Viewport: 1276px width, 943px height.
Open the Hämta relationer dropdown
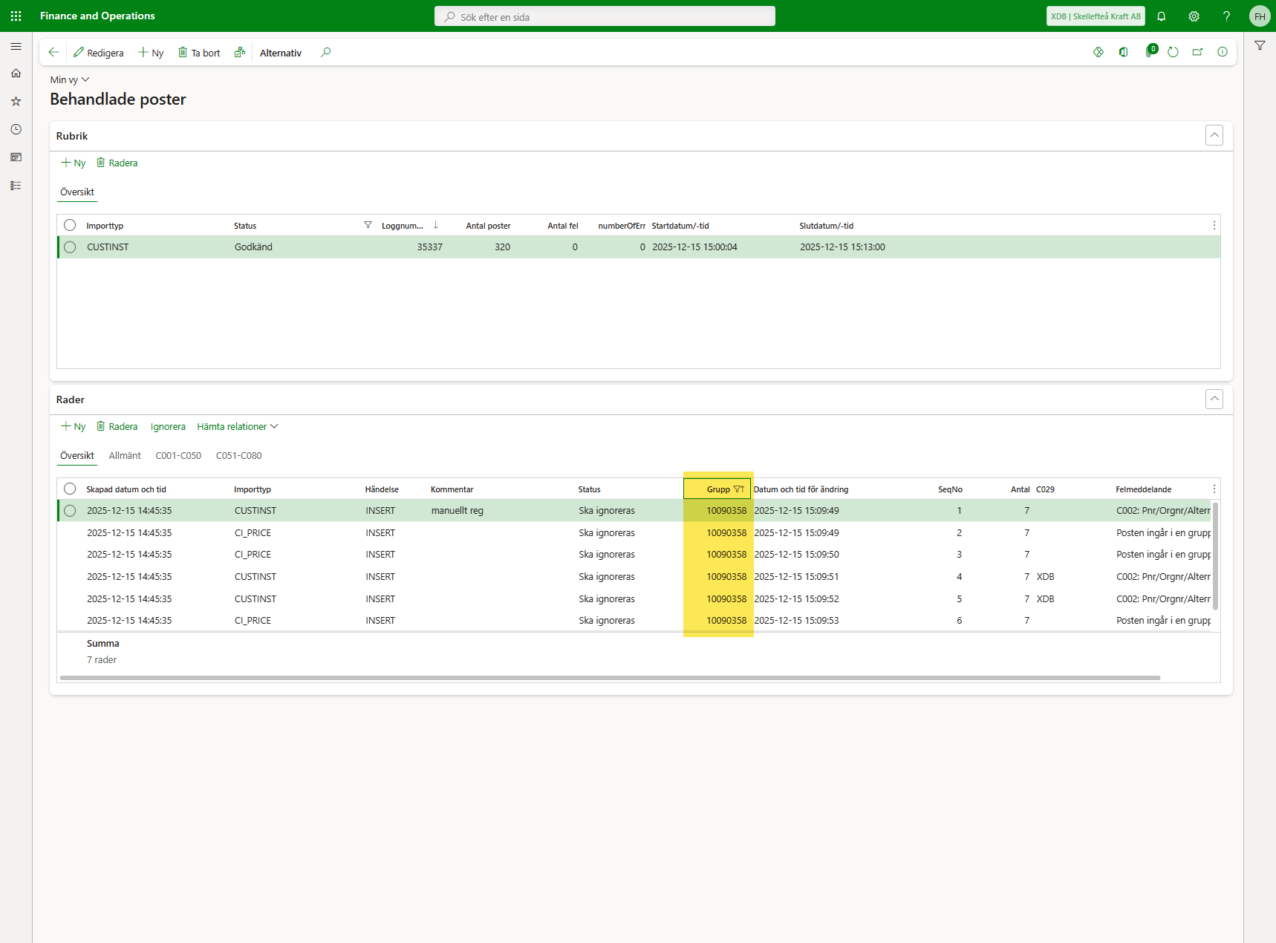[237, 427]
